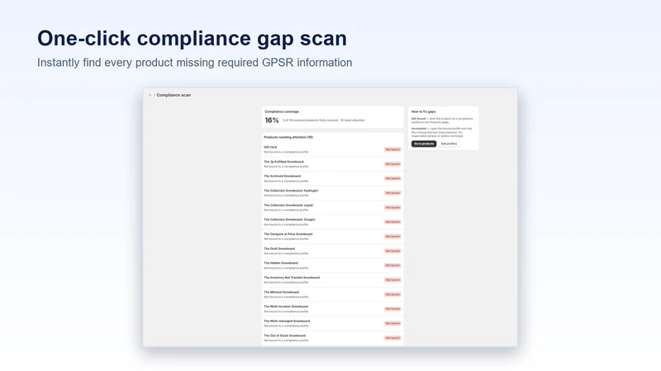
Task: Select The Collection Snowboard: Hydrogen
Action: point(332,193)
